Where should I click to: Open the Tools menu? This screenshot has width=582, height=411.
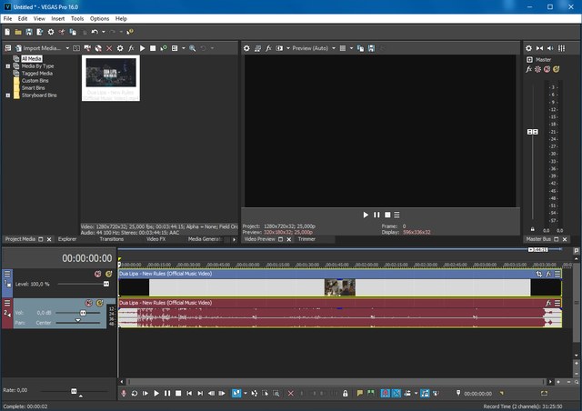[77, 18]
